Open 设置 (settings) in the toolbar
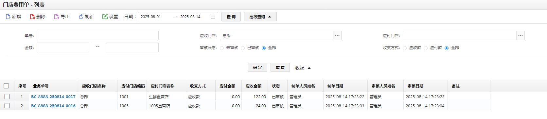The height and width of the screenshot is (119, 547). [110, 17]
